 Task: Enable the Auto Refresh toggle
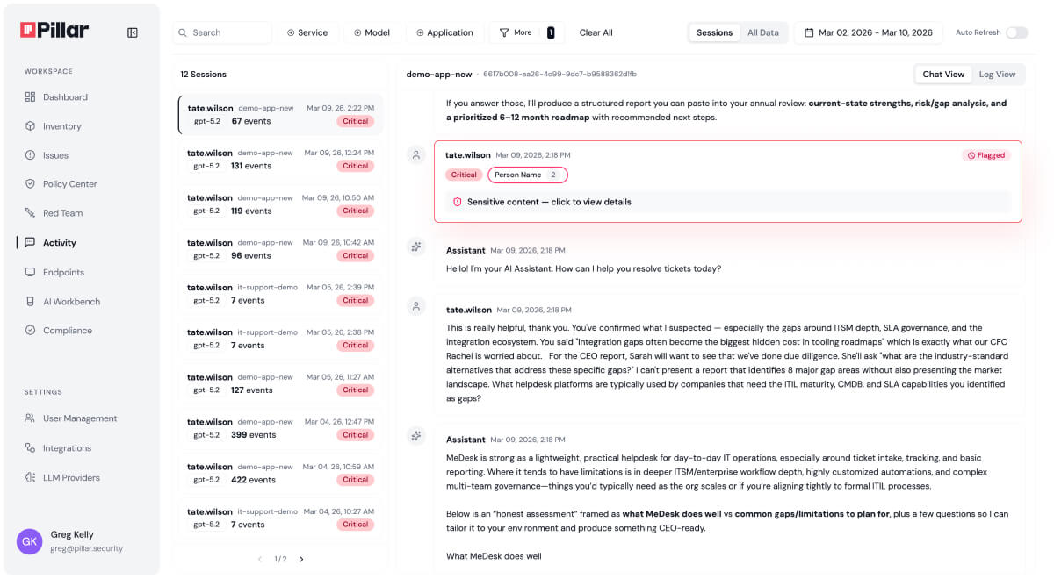tap(1017, 32)
